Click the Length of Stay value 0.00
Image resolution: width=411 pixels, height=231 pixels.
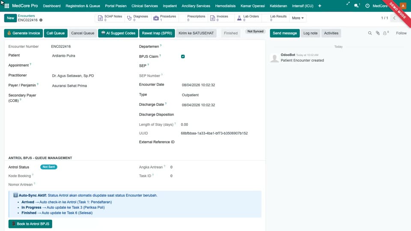tap(184, 124)
